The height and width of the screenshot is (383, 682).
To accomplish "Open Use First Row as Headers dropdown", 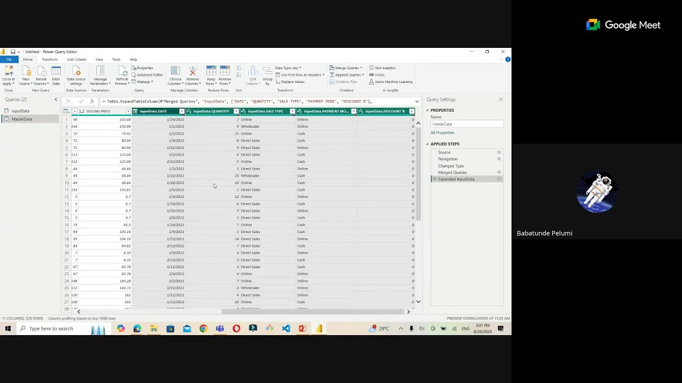I will (300, 75).
